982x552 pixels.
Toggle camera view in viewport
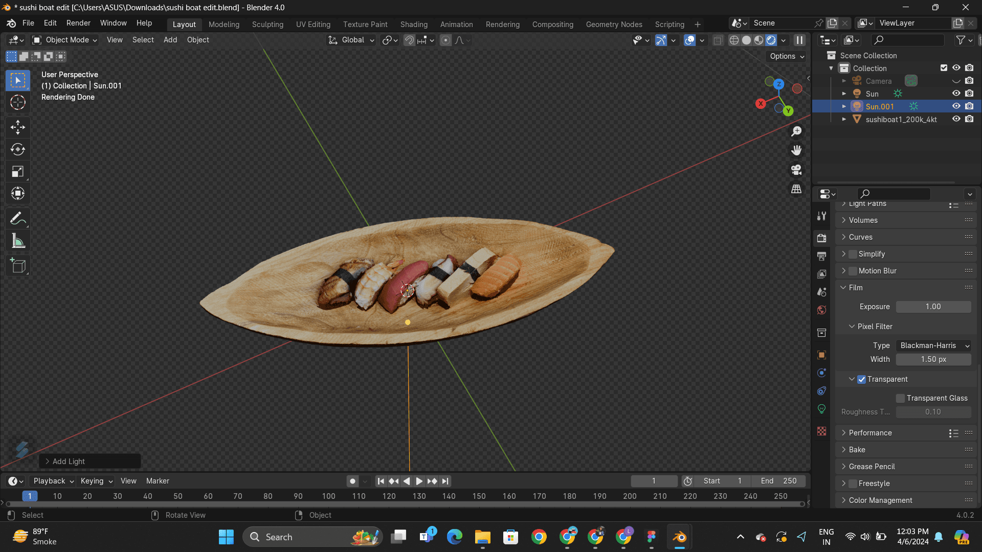796,170
